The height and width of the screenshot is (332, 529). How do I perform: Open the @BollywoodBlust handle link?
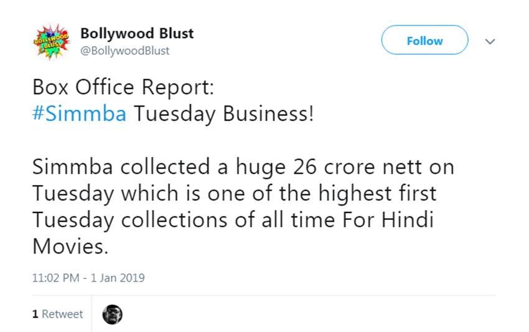(125, 50)
